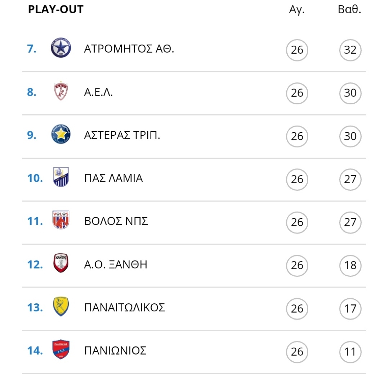Click the 11 points badge for Panionios
The image size is (389, 375).
350,352
